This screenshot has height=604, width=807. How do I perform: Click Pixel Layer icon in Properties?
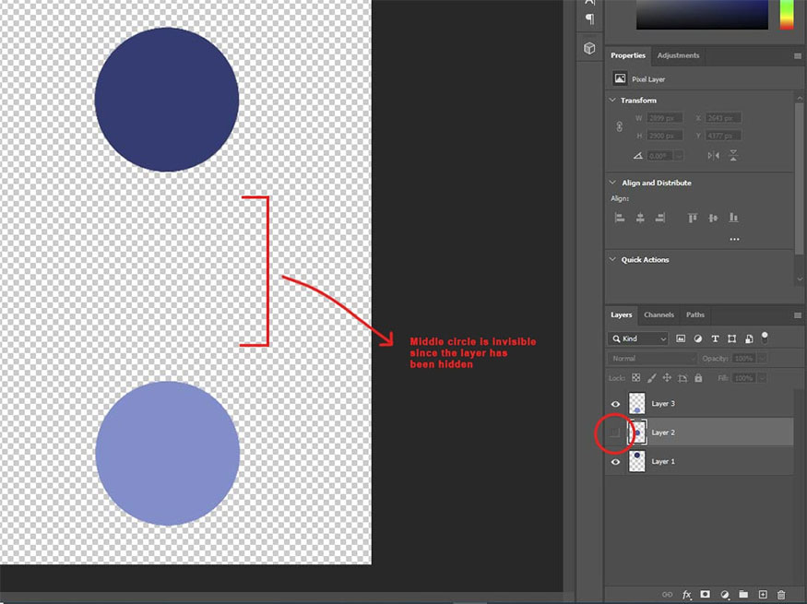click(x=620, y=78)
